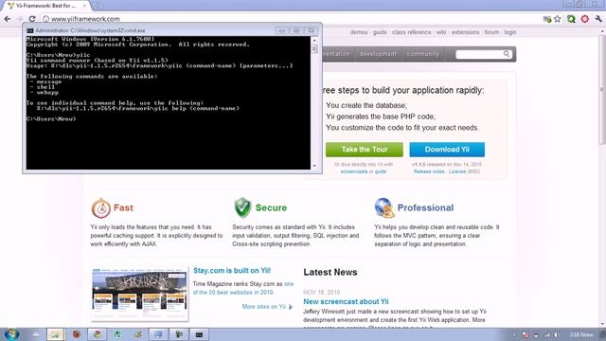Click the Secure heading text
Image resolution: width=606 pixels, height=341 pixels.
pos(271,208)
